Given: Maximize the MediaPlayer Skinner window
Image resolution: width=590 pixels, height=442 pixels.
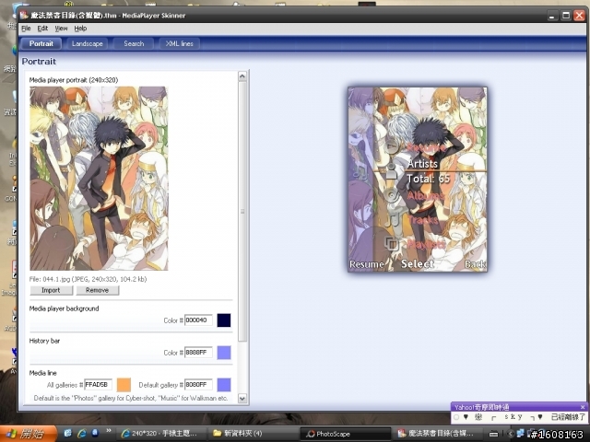Looking at the screenshot, I should 566,16.
